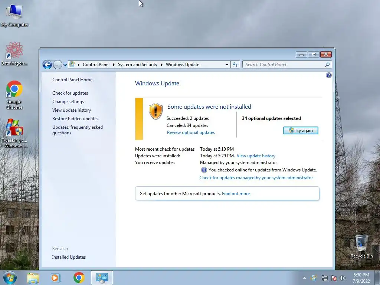Open Updates: frequently asked questions link
Viewport: 380px width, 285px height.
coord(77,130)
